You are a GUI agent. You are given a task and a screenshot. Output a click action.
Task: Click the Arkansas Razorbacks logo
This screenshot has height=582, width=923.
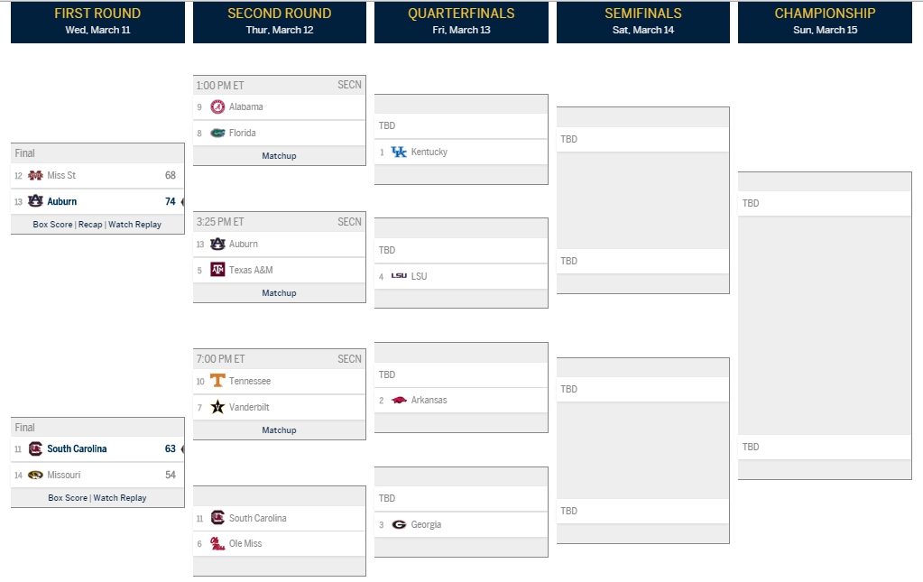(x=399, y=400)
